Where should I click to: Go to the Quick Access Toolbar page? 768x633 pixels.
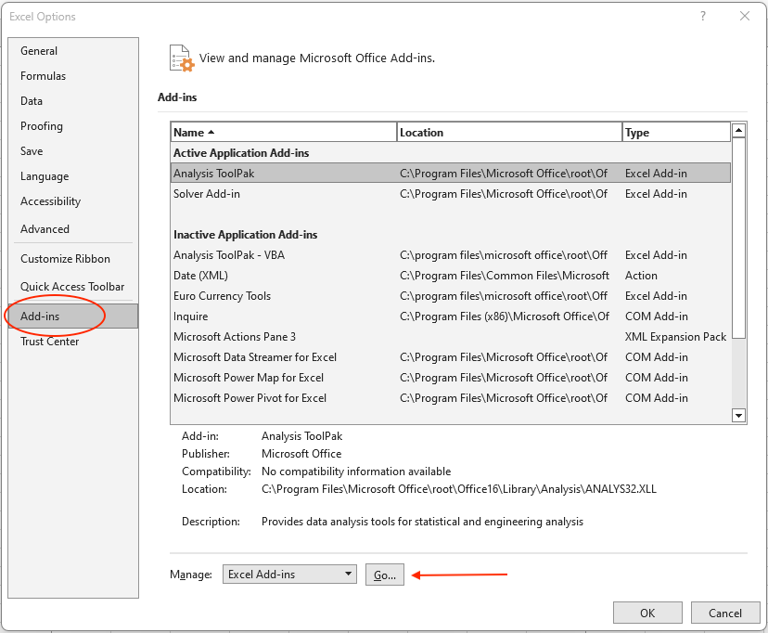(72, 287)
